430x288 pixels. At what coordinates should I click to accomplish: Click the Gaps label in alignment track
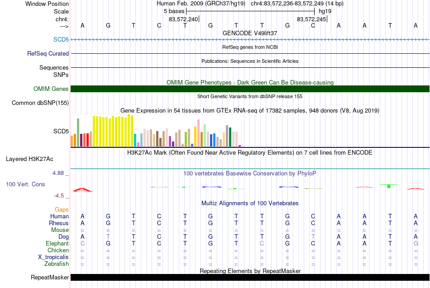[62, 209]
